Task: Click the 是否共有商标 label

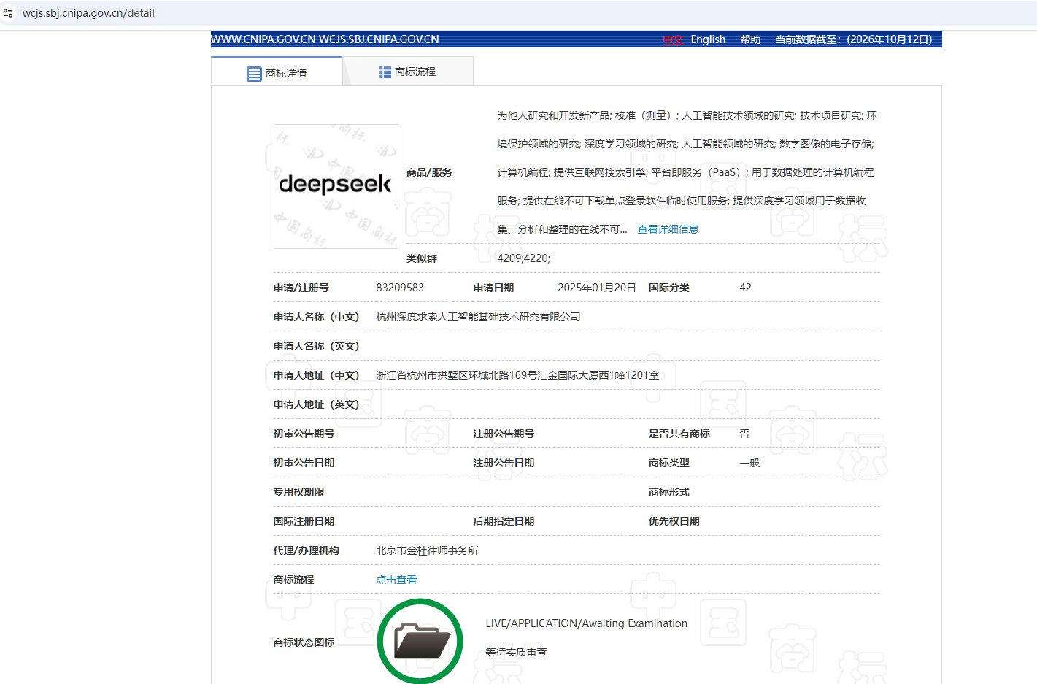Action: click(679, 434)
